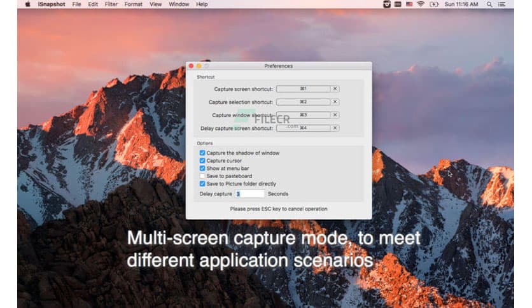Toggle Show at menu bar checkbox
Screen dimensions: 532x308
click(202, 168)
